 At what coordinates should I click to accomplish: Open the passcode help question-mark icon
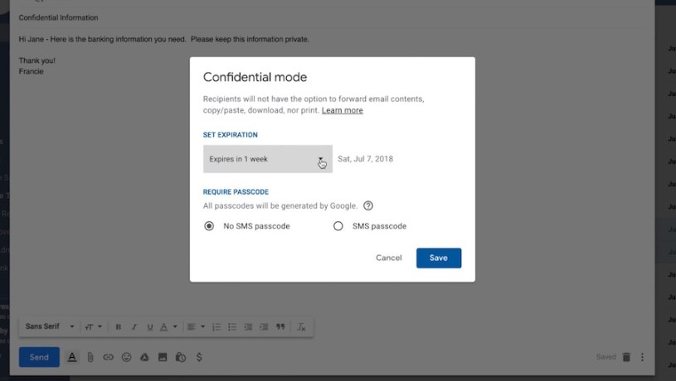(x=367, y=205)
